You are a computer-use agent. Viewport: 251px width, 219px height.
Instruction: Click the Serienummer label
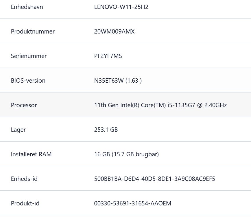click(29, 56)
